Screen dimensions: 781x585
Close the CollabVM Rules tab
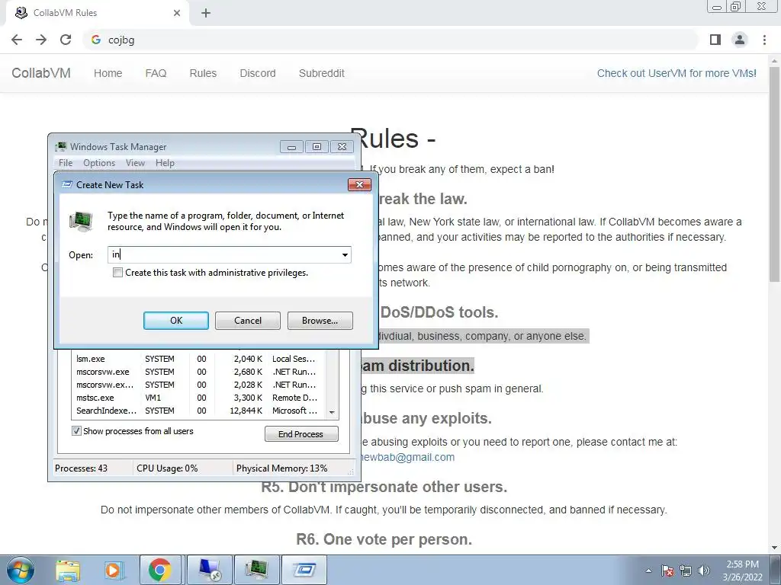[177, 13]
